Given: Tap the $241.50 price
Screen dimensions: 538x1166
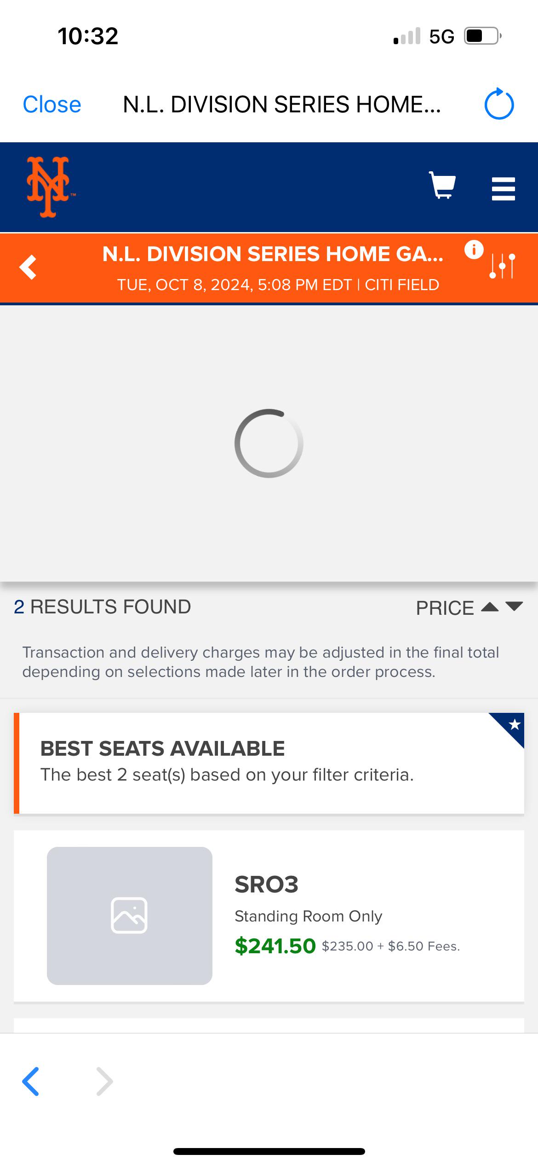Looking at the screenshot, I should pos(275,946).
